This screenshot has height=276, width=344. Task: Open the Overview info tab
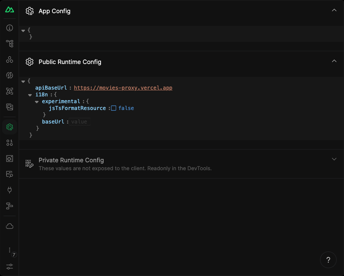pyautogui.click(x=9, y=28)
